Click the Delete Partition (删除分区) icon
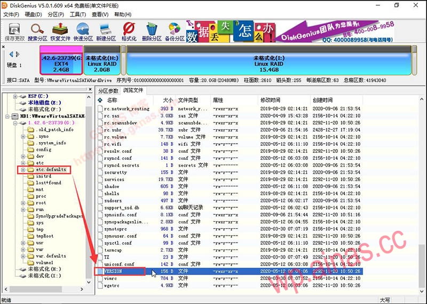This screenshot has width=427, height=304. pos(152,32)
